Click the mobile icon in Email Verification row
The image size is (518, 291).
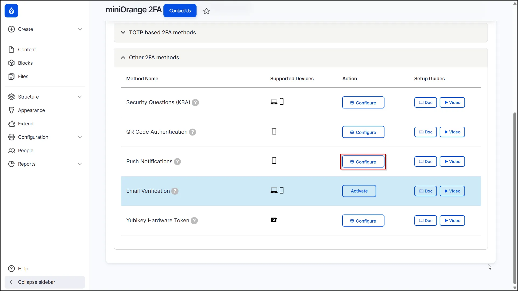[282, 190]
